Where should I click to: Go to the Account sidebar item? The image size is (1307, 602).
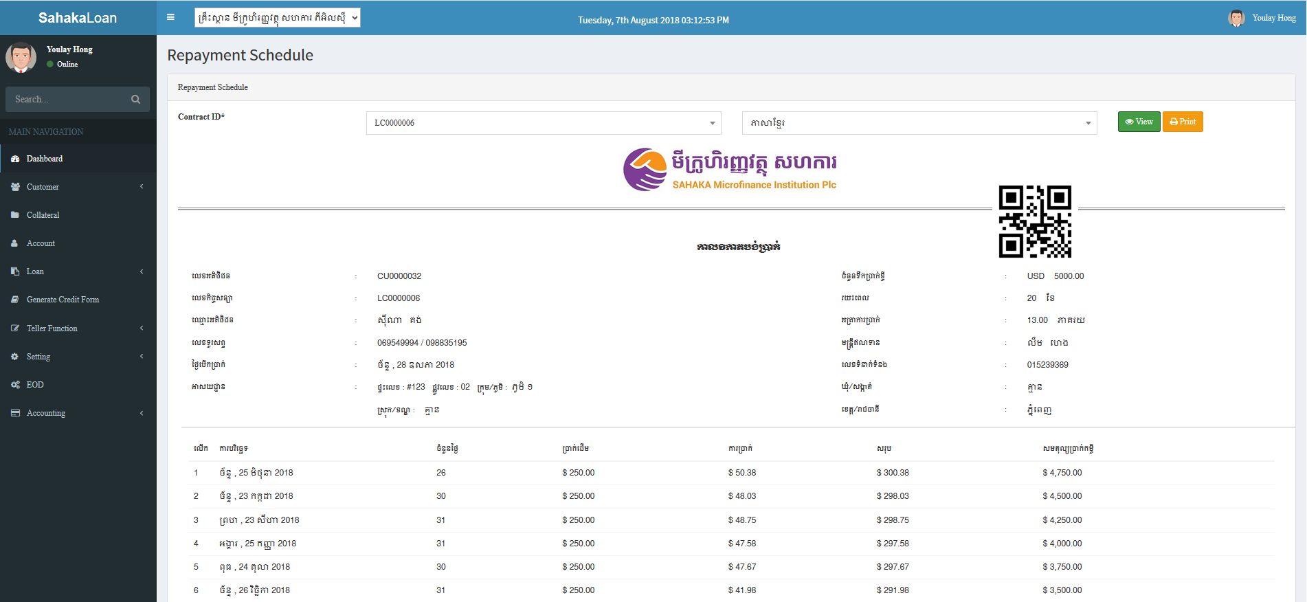pos(41,243)
